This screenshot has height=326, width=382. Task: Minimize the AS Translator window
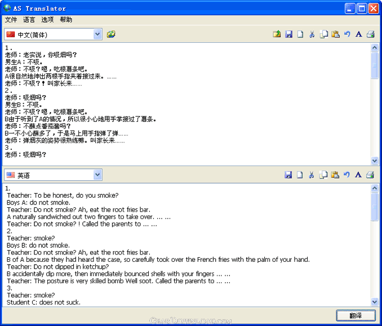[350, 8]
